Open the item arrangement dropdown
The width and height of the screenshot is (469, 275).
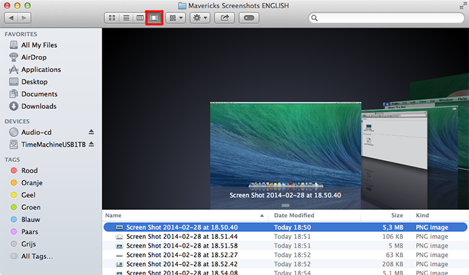(176, 18)
